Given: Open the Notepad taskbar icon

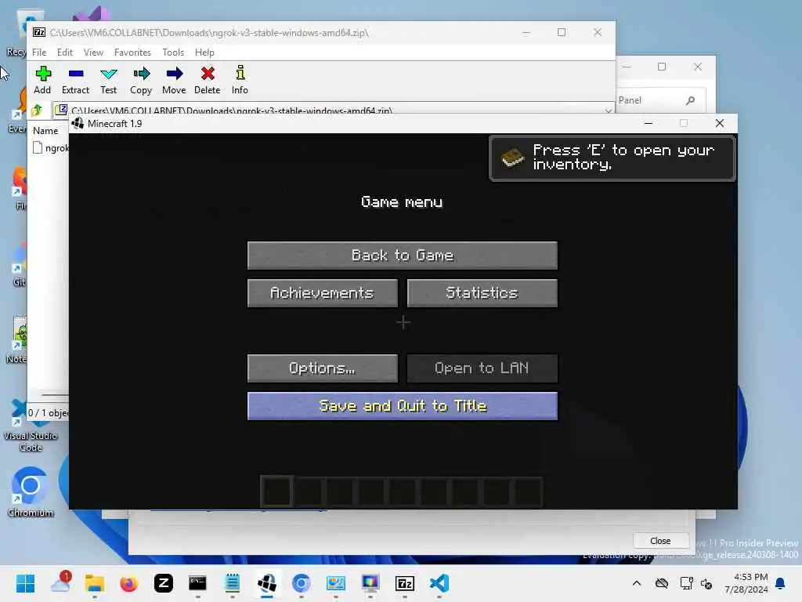Looking at the screenshot, I should point(232,583).
